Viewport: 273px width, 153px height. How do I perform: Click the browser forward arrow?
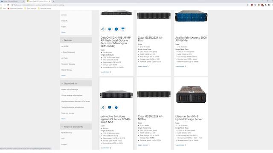5,5
